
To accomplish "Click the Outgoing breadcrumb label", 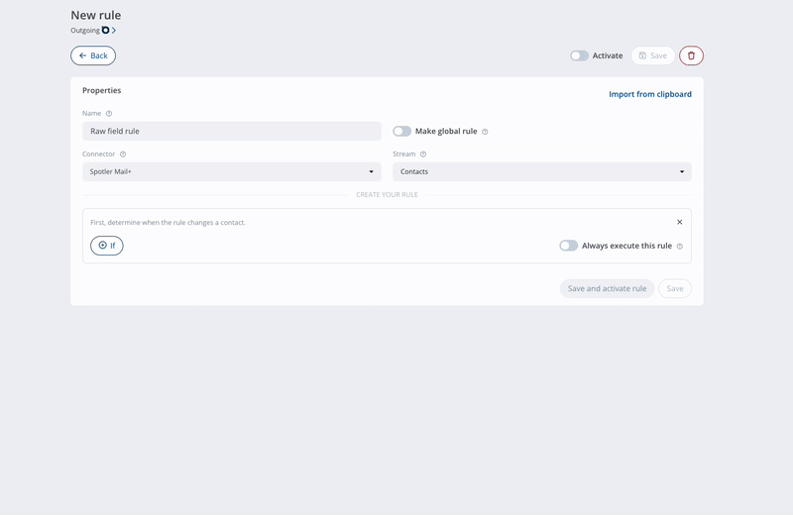I will point(85,31).
